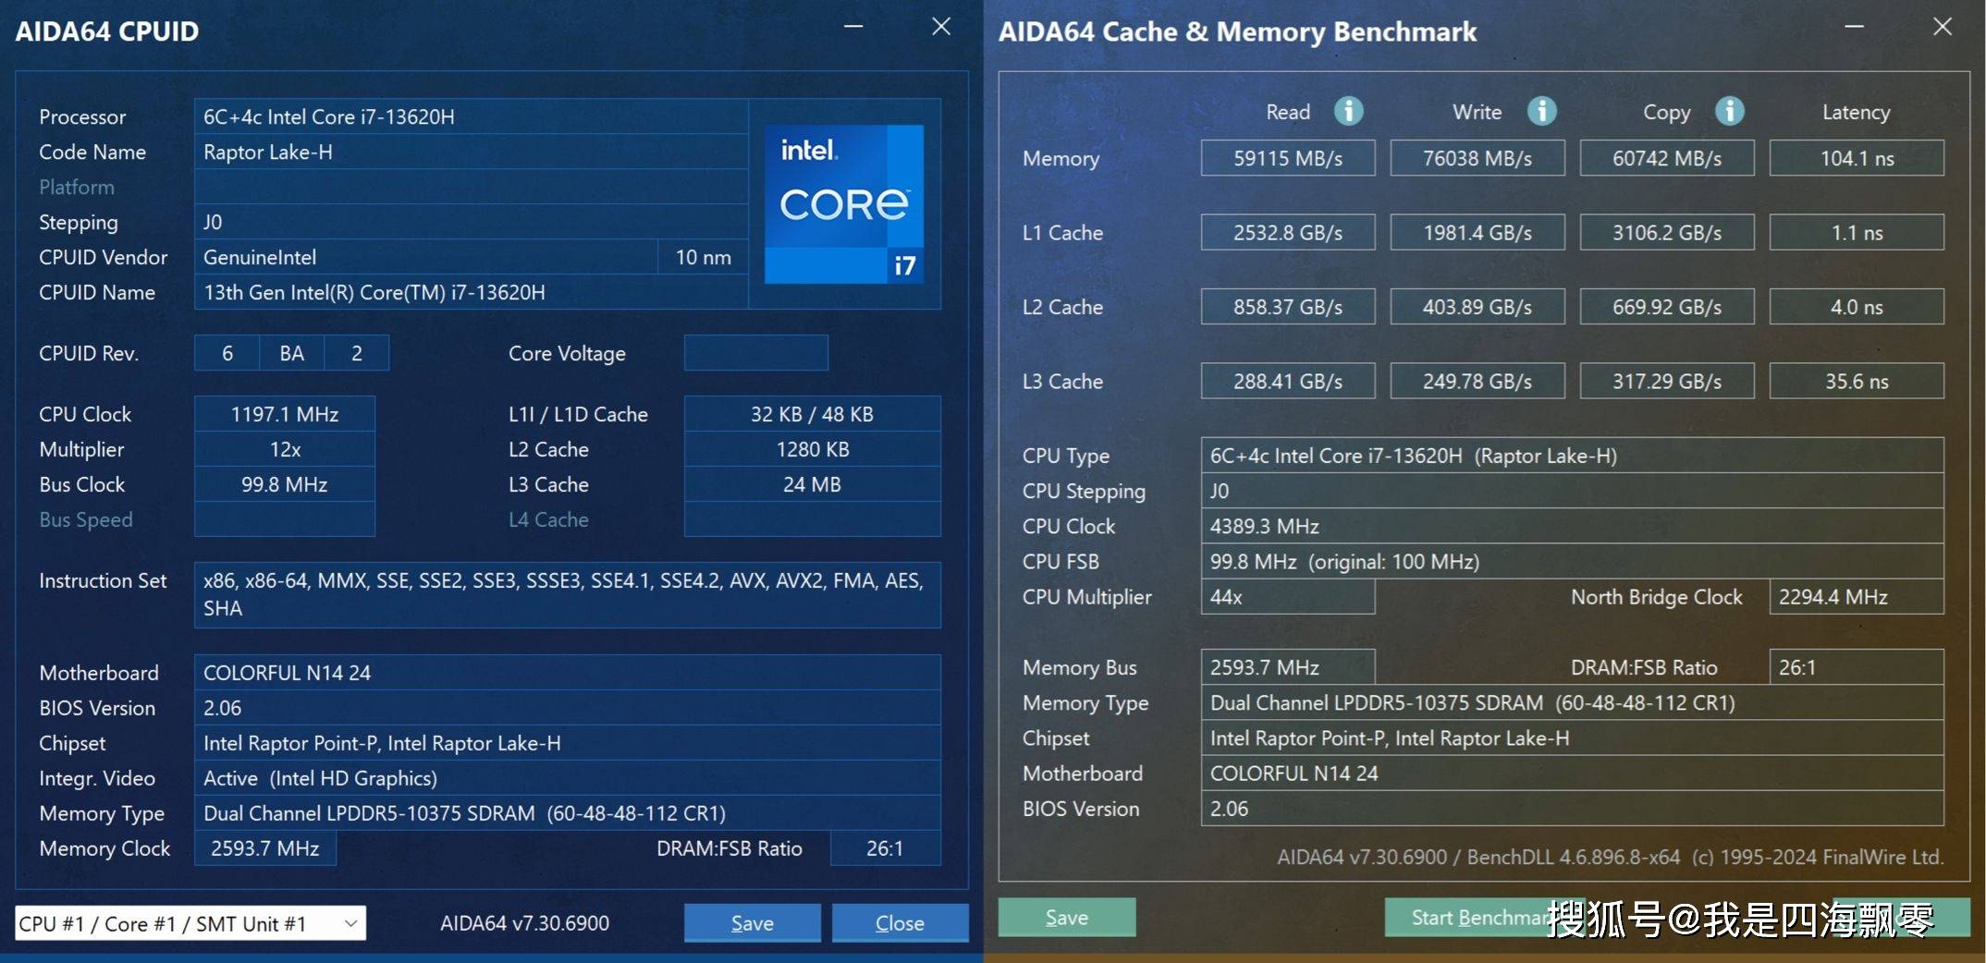1986x963 pixels.
Task: Select the L3 Cache Write value 249.78 GB/s
Action: click(1477, 381)
